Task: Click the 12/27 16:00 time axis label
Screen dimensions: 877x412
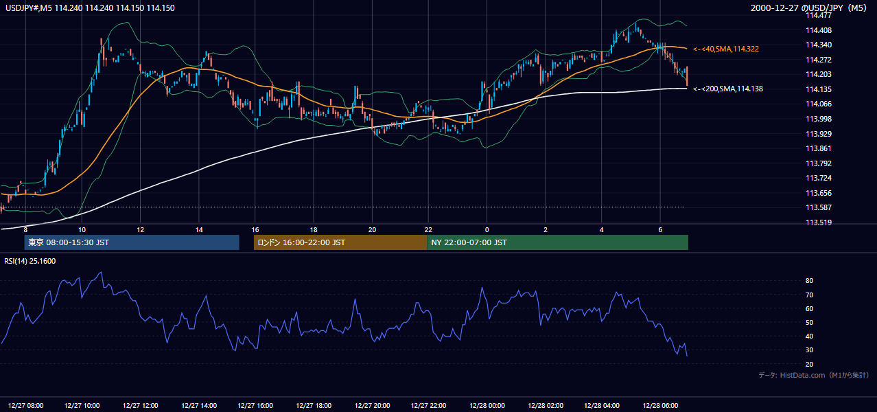Action: 255,406
